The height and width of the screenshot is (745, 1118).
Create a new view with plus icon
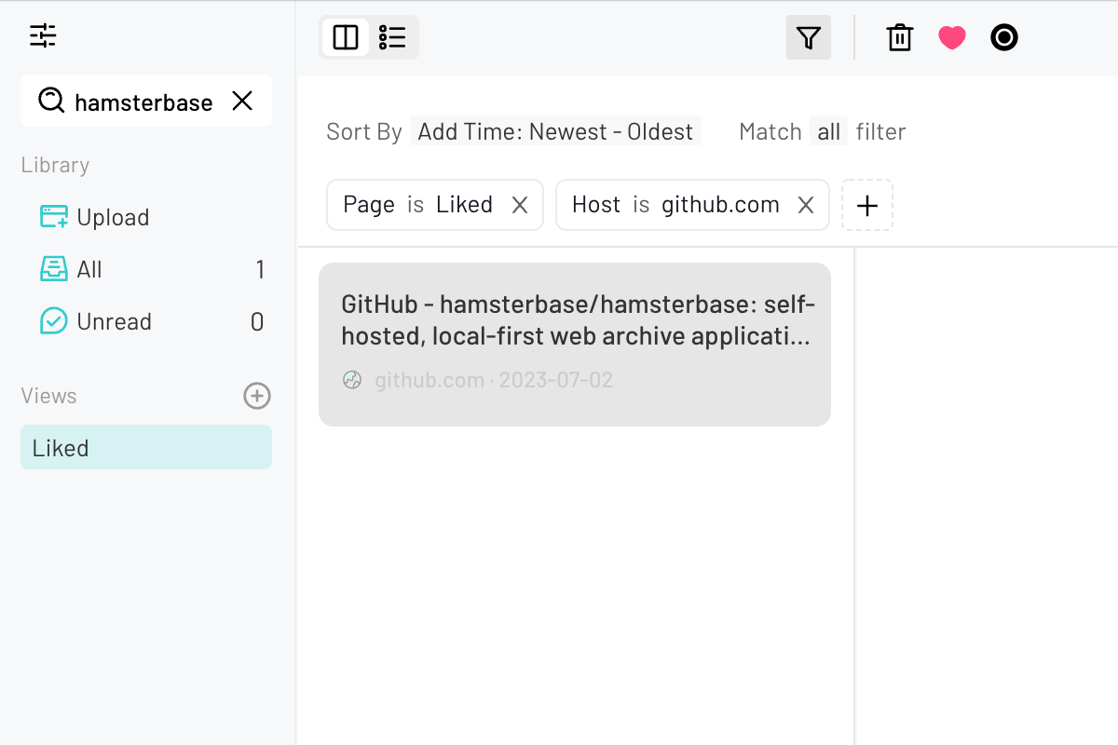point(256,396)
